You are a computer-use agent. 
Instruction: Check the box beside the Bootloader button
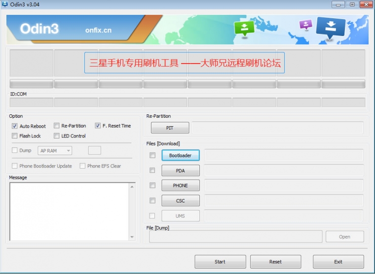coord(152,155)
